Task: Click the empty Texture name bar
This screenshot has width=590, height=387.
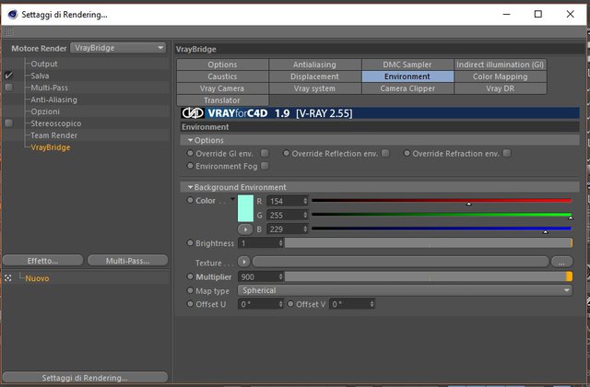Action: pos(400,262)
